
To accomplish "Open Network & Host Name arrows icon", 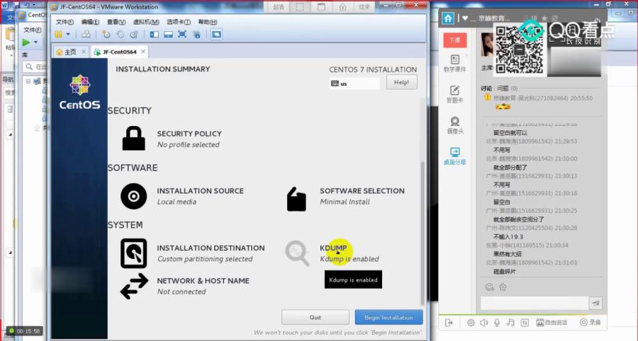I will tap(134, 286).
